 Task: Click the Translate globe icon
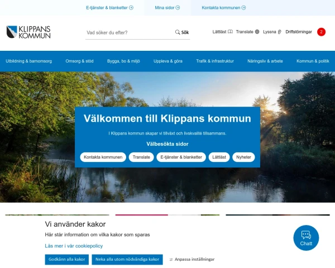click(257, 32)
